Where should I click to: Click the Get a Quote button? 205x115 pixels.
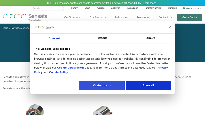click(x=189, y=17)
